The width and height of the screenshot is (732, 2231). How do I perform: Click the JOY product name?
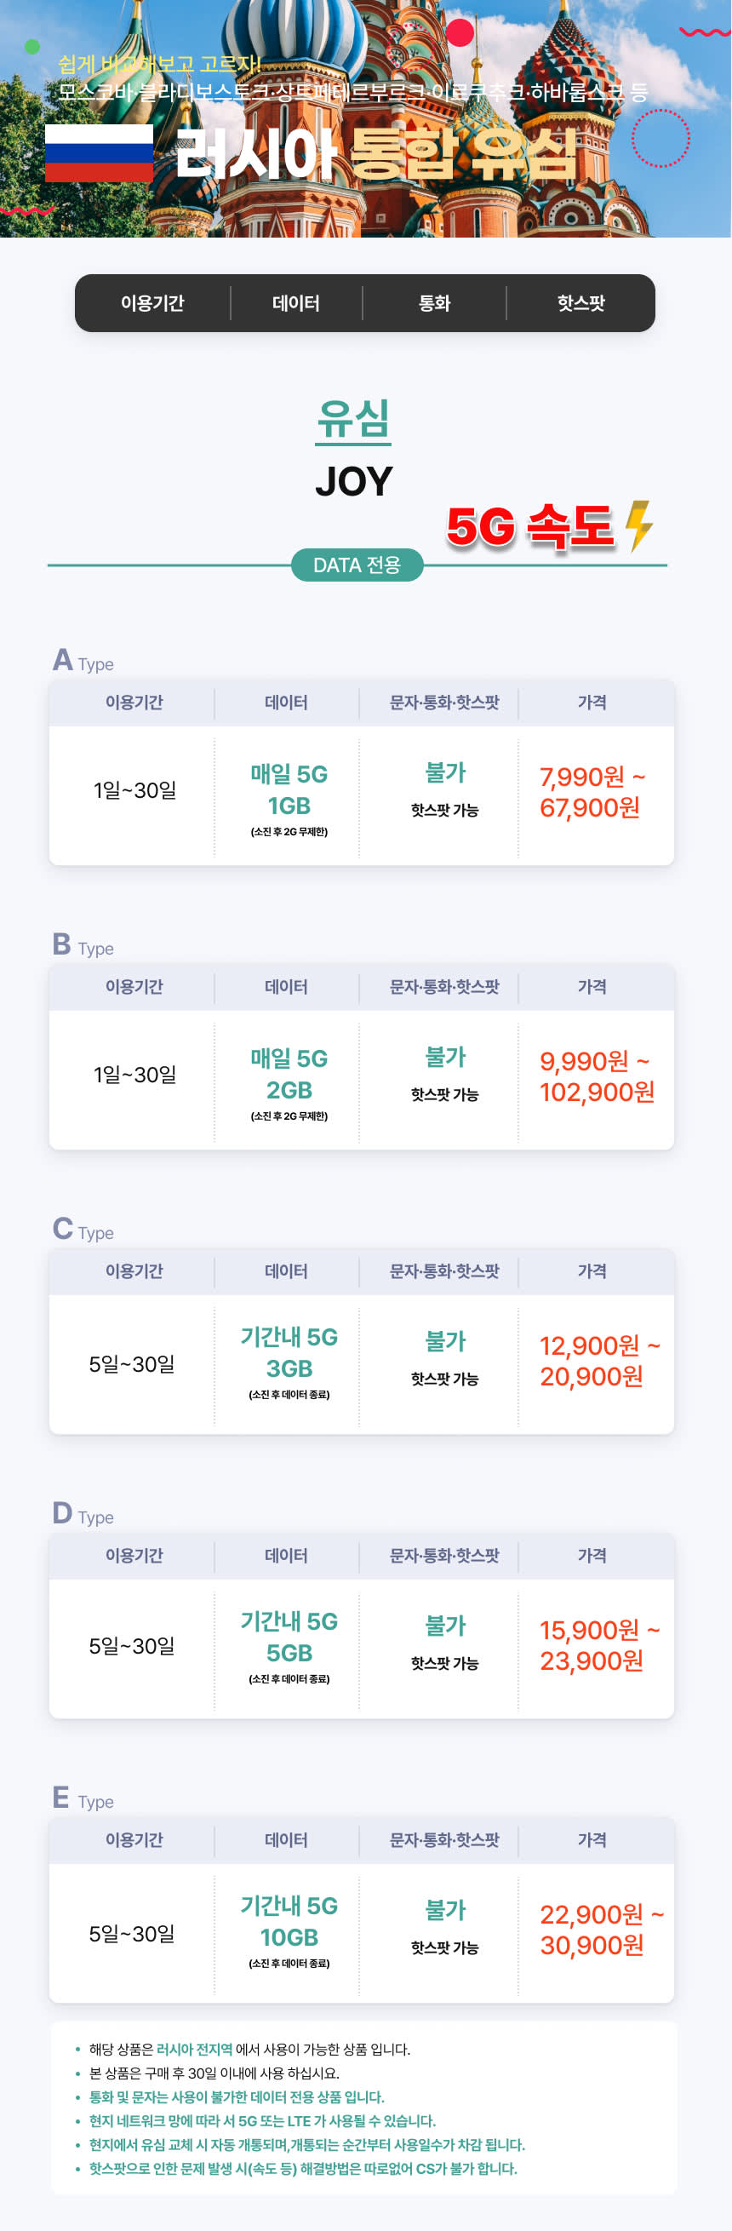(354, 481)
